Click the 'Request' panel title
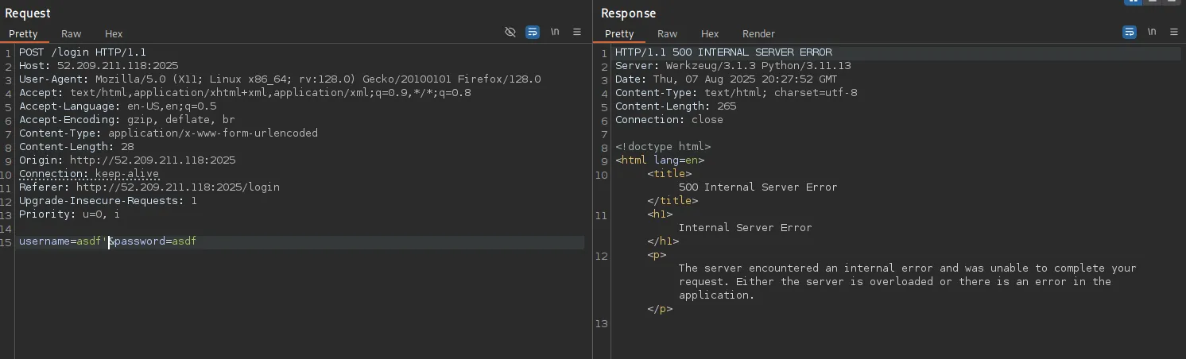Viewport: 1186px width, 359px height. point(28,13)
